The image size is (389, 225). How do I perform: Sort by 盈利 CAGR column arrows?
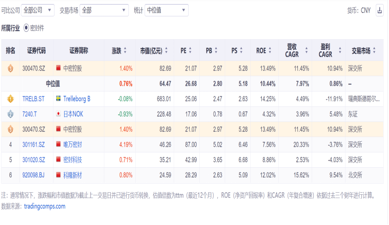340,50
